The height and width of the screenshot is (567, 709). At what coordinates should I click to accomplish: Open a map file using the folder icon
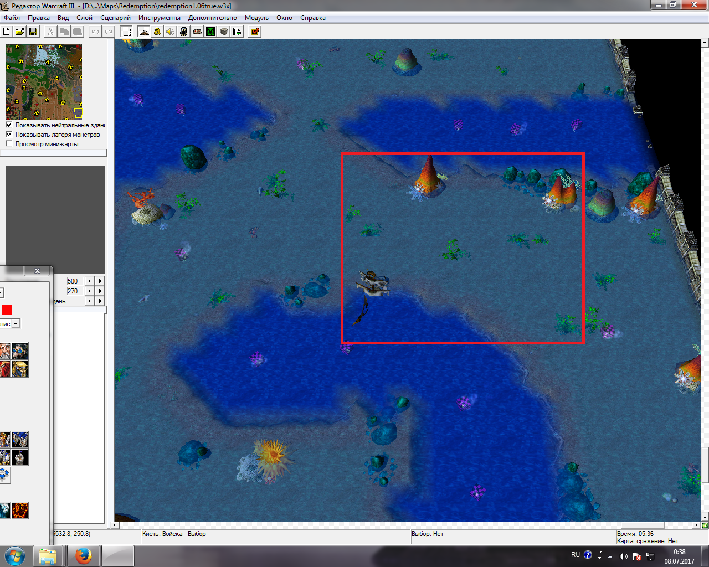point(20,32)
